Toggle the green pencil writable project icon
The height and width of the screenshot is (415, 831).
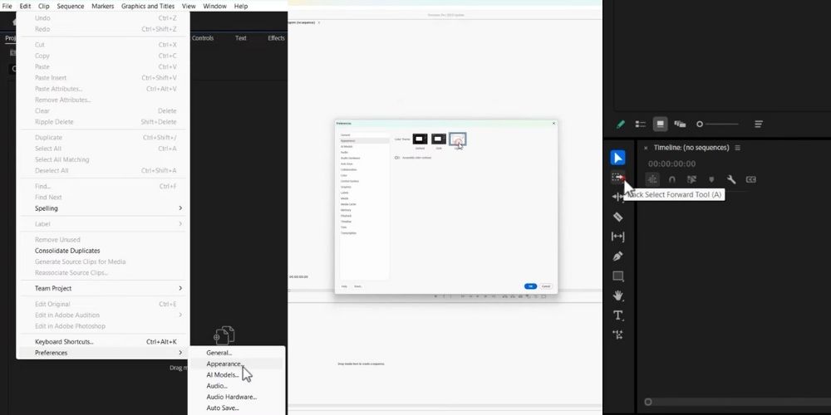click(620, 124)
